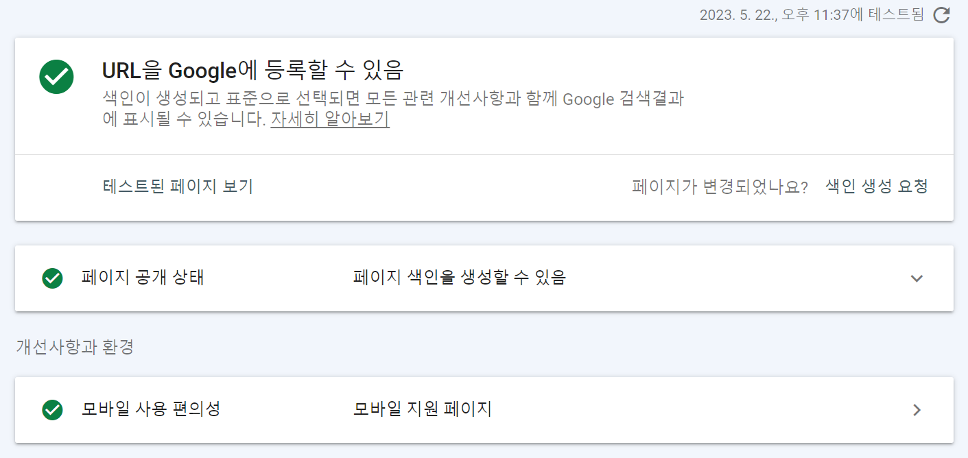This screenshot has width=968, height=458.
Task: Select the refresh icon near the test timestamp
Action: tap(941, 16)
